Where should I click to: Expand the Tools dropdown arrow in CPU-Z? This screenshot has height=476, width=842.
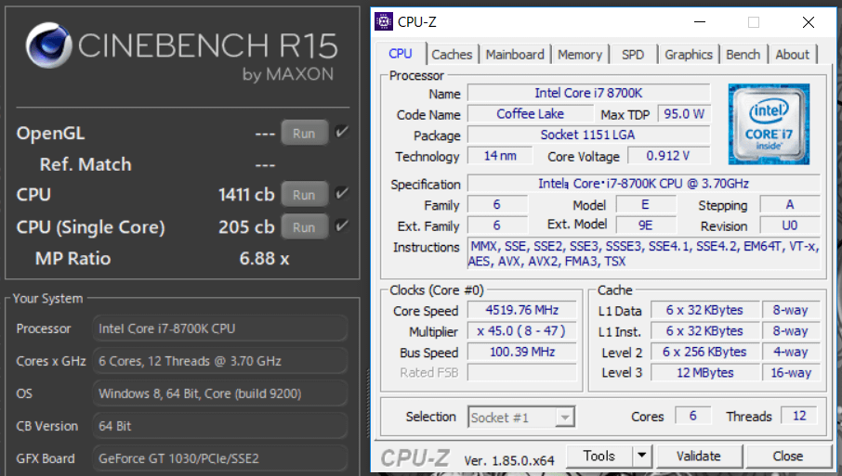pyautogui.click(x=641, y=456)
